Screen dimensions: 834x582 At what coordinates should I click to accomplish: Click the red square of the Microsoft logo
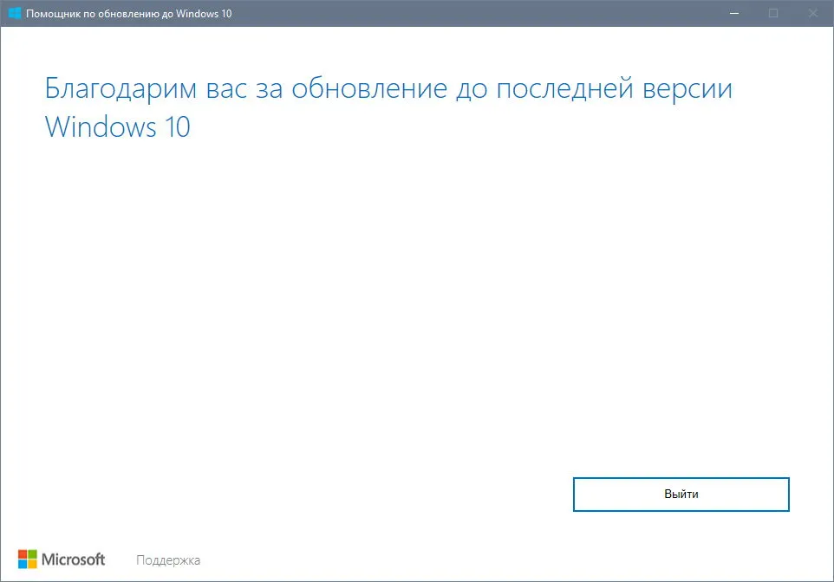tap(23, 554)
